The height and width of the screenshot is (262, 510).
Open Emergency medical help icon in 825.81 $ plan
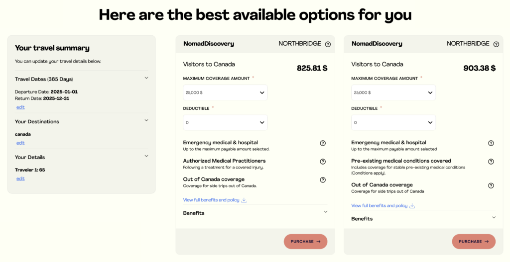click(323, 143)
